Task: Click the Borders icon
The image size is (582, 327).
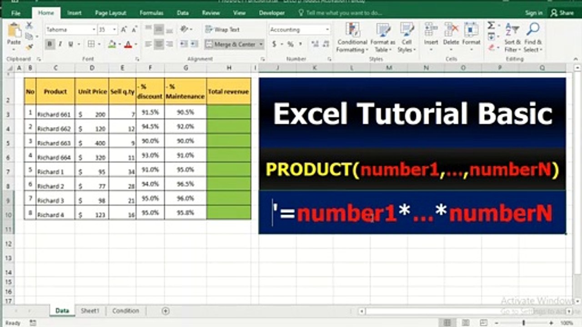Action: point(91,44)
